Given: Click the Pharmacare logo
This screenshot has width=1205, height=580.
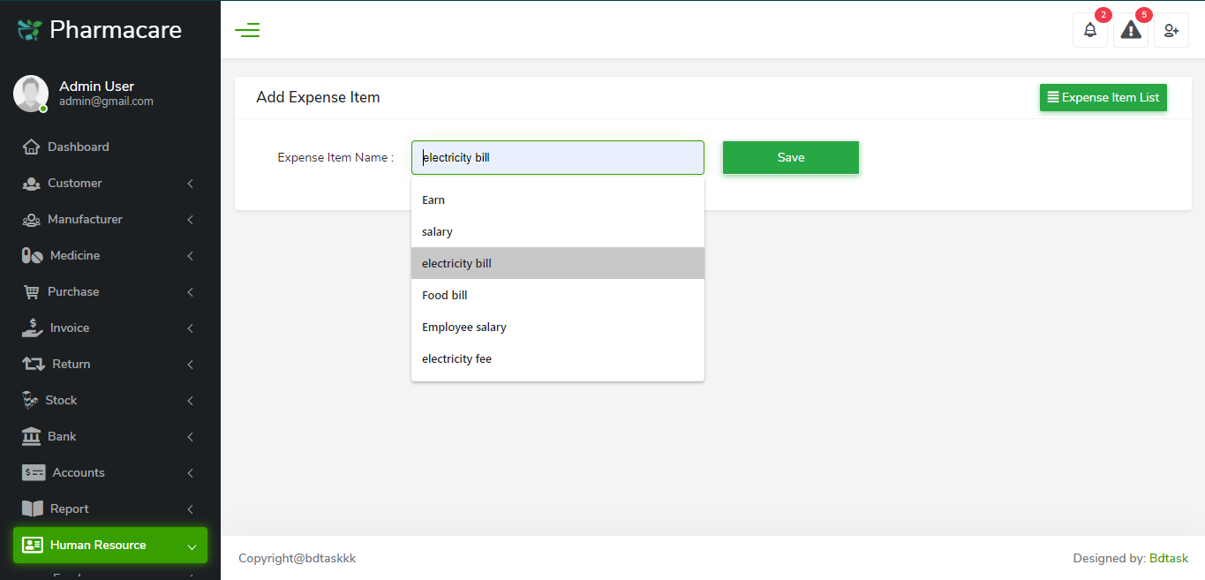Looking at the screenshot, I should click(100, 30).
